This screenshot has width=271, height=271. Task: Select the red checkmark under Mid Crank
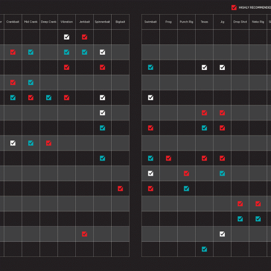tap(31, 98)
